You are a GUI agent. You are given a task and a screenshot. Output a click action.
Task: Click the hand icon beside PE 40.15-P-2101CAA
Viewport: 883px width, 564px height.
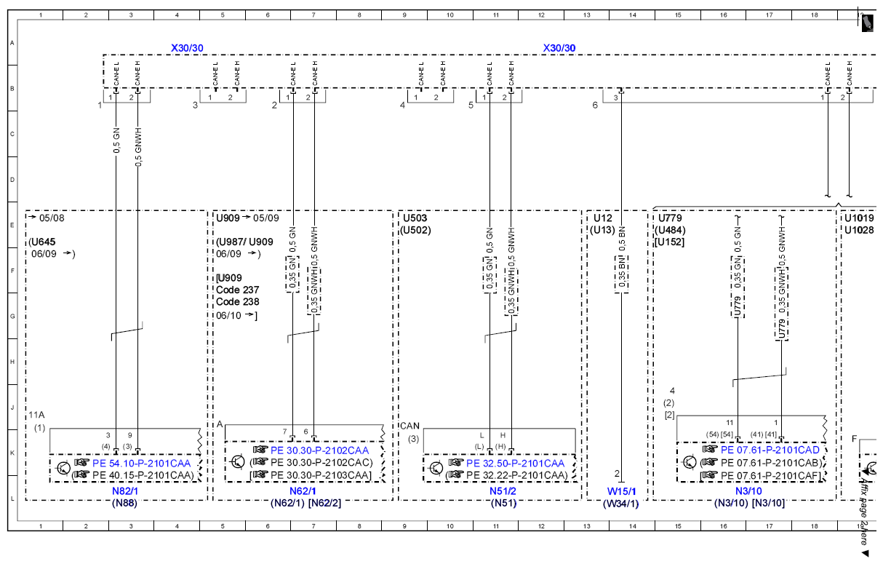82,474
